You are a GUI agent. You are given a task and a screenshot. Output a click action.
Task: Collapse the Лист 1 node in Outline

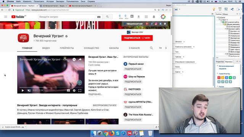pyautogui.click(x=220, y=20)
